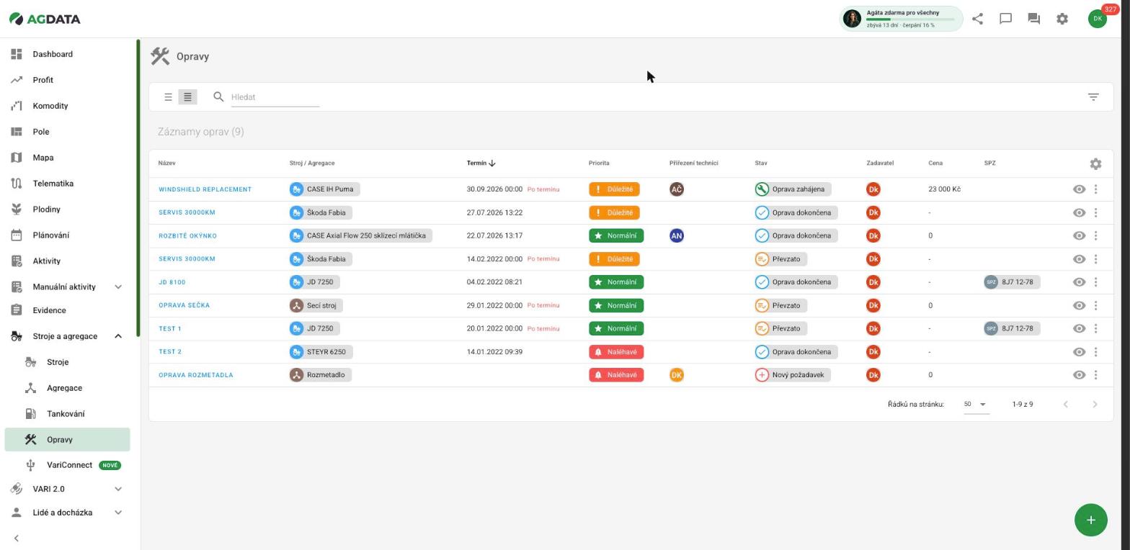Open the OPRAVA ROZMETADLA repair link

point(195,375)
